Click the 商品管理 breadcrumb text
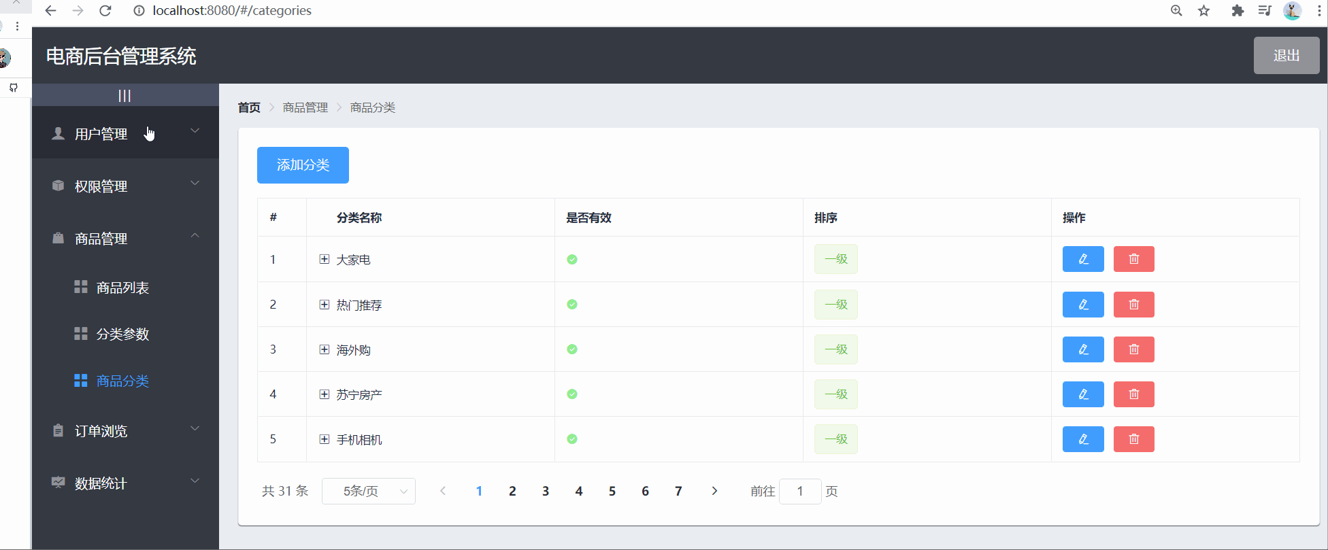Screen dimensions: 1328x550 pos(305,107)
